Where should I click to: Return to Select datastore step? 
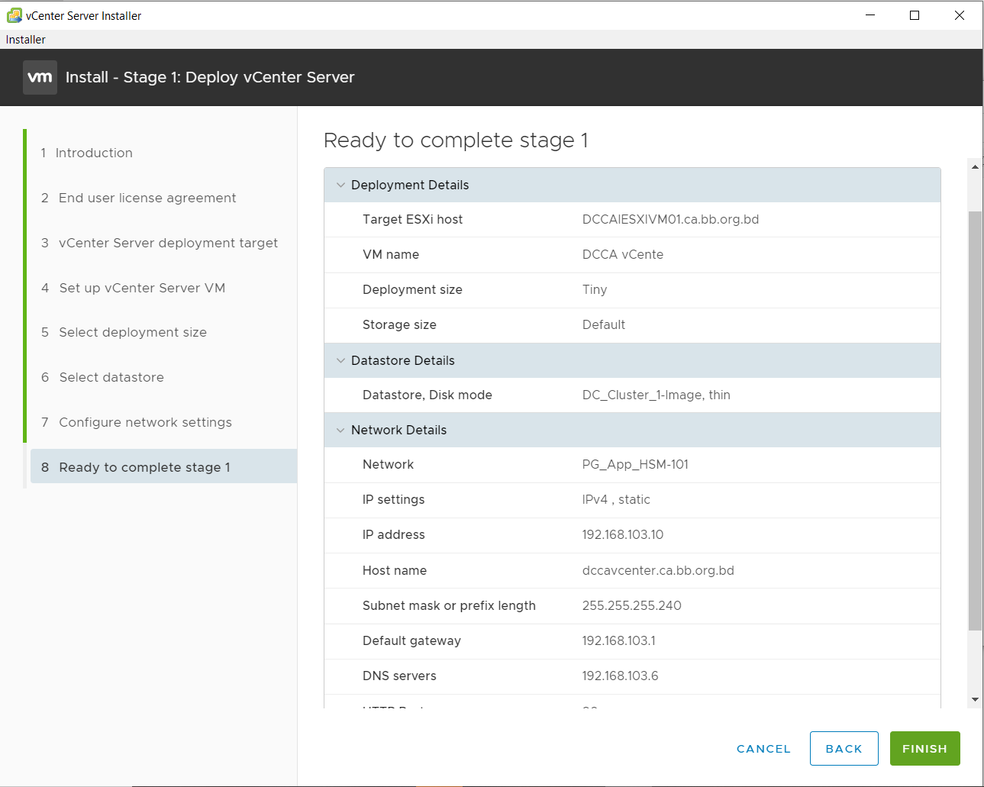tap(111, 377)
